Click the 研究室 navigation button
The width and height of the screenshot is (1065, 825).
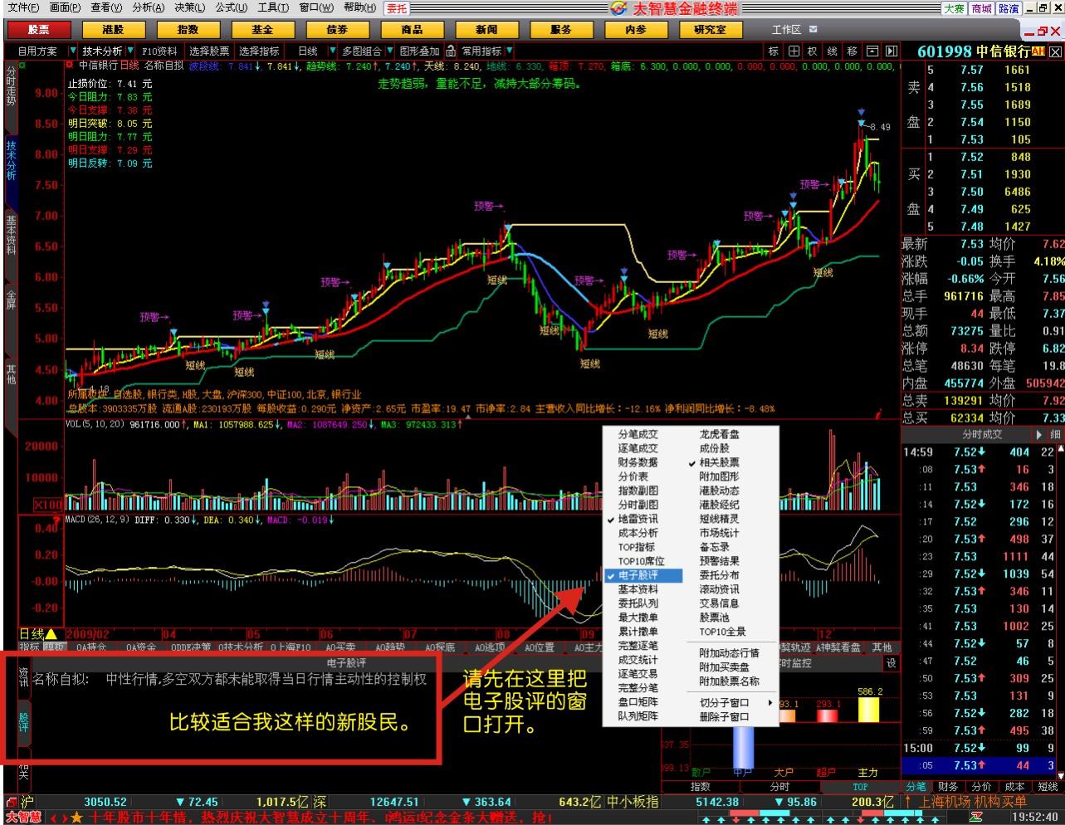[711, 29]
